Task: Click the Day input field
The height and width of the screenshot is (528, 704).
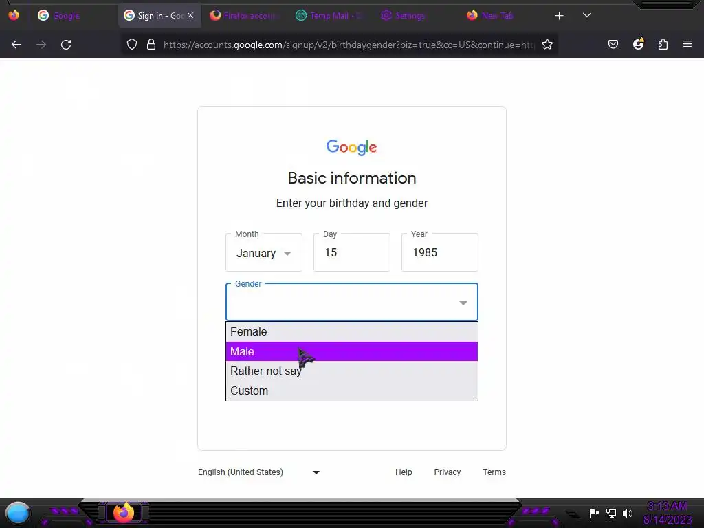Action: pos(352,252)
